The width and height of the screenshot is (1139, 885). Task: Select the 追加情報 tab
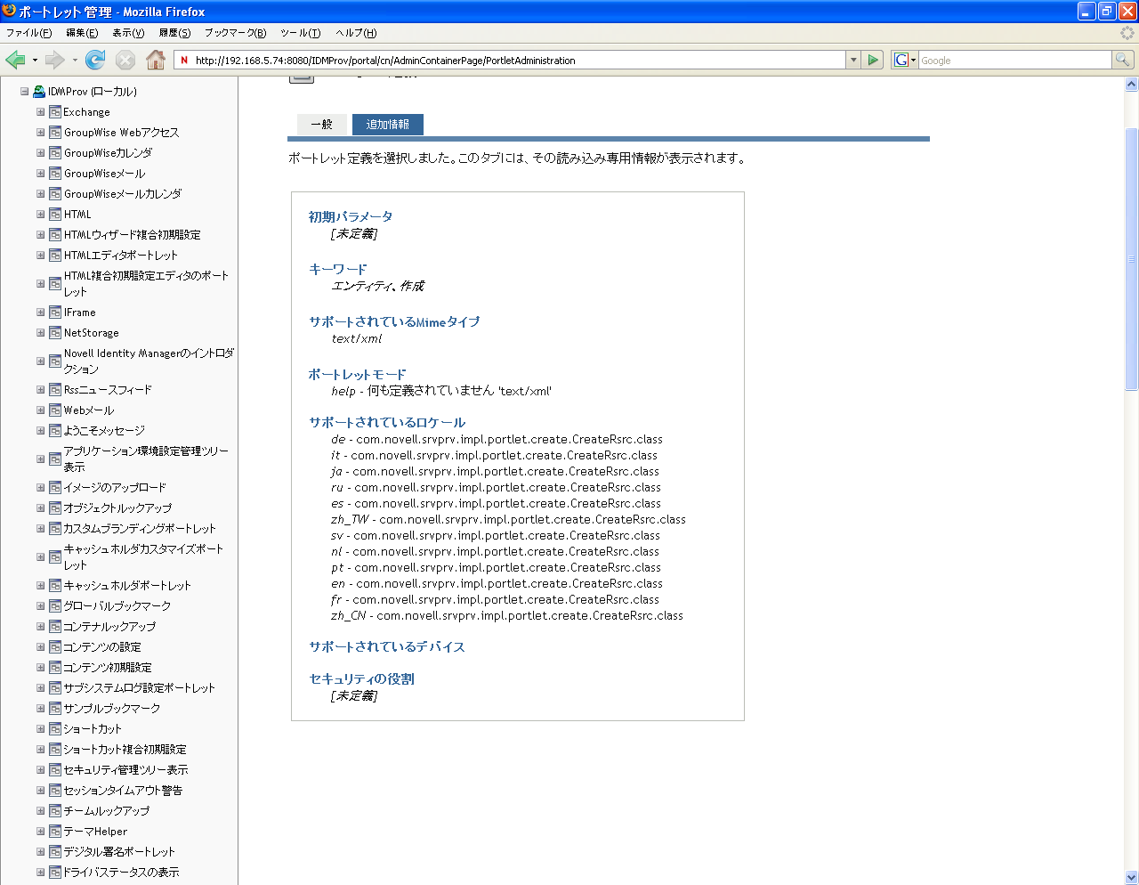[388, 125]
